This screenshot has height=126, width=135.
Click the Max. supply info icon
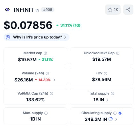tap(46, 113)
